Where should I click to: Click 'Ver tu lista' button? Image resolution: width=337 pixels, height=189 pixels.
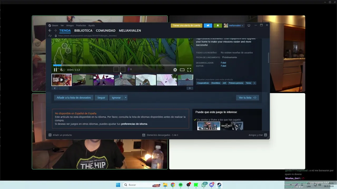(x=247, y=98)
